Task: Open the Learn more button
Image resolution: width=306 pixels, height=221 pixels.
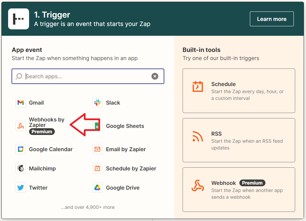Action: tap(272, 19)
